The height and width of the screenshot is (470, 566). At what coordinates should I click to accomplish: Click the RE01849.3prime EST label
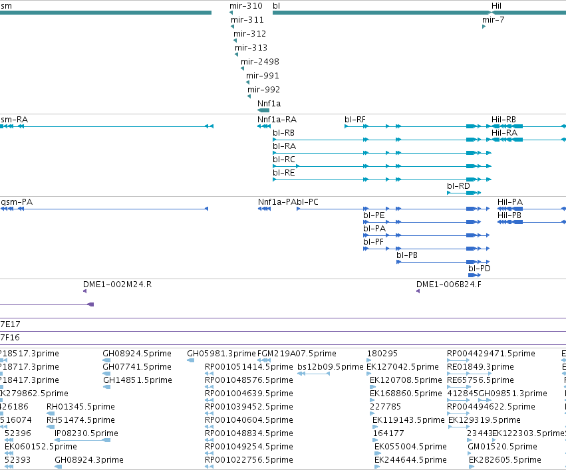click(x=480, y=367)
